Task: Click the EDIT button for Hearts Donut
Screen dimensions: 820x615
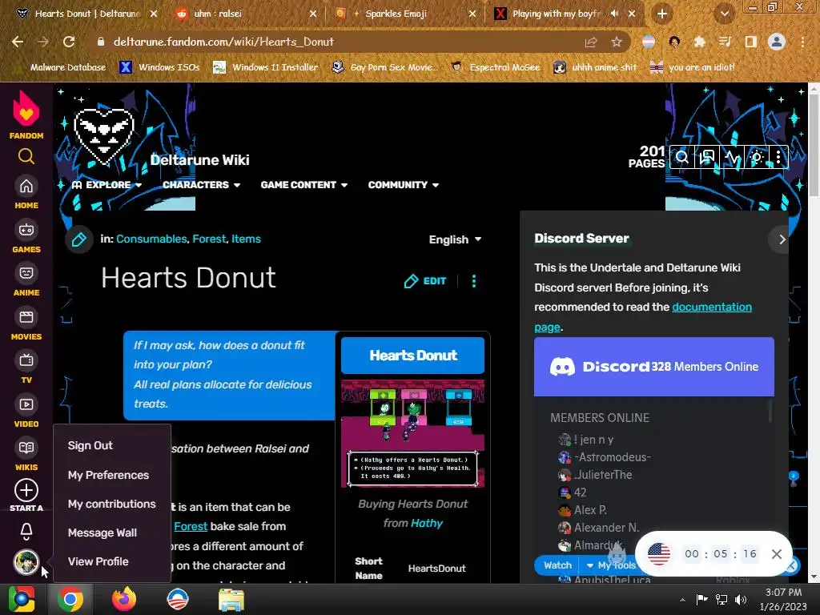Action: 425,281
